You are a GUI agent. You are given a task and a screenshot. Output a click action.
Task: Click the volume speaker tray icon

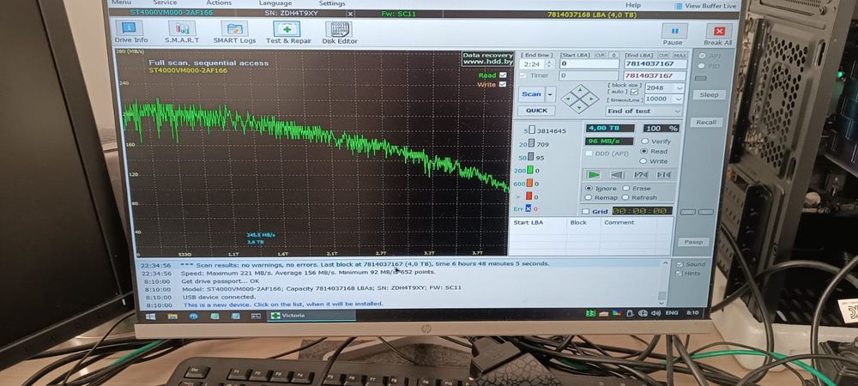pos(656,313)
